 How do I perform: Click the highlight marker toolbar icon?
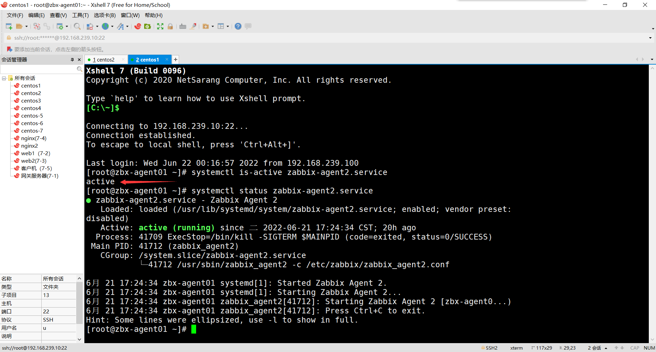pos(193,26)
